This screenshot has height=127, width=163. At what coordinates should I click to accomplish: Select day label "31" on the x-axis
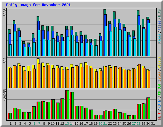click(x=153, y=124)
